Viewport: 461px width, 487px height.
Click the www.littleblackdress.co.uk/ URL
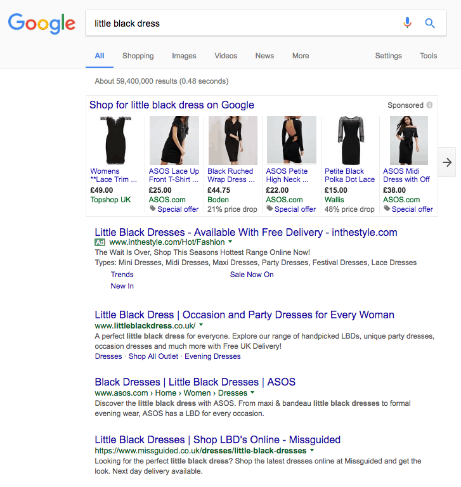(x=145, y=326)
